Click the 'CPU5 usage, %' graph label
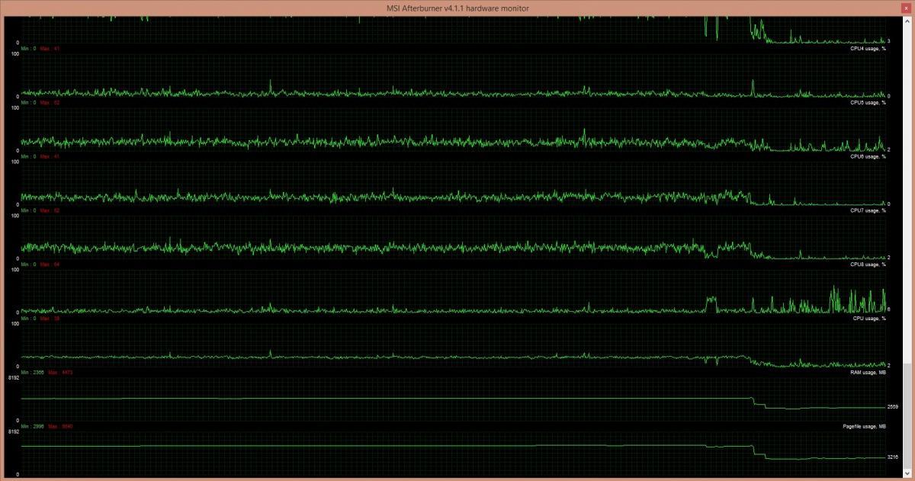Screen dimensions: 915x481 point(868,102)
